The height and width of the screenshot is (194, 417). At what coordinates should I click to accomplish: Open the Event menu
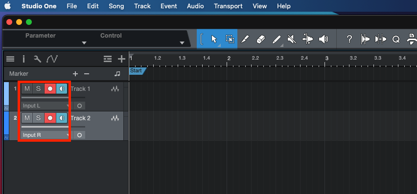coord(168,6)
